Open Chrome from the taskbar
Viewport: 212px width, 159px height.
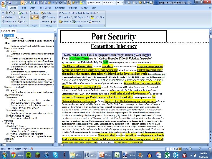[x=17, y=155]
